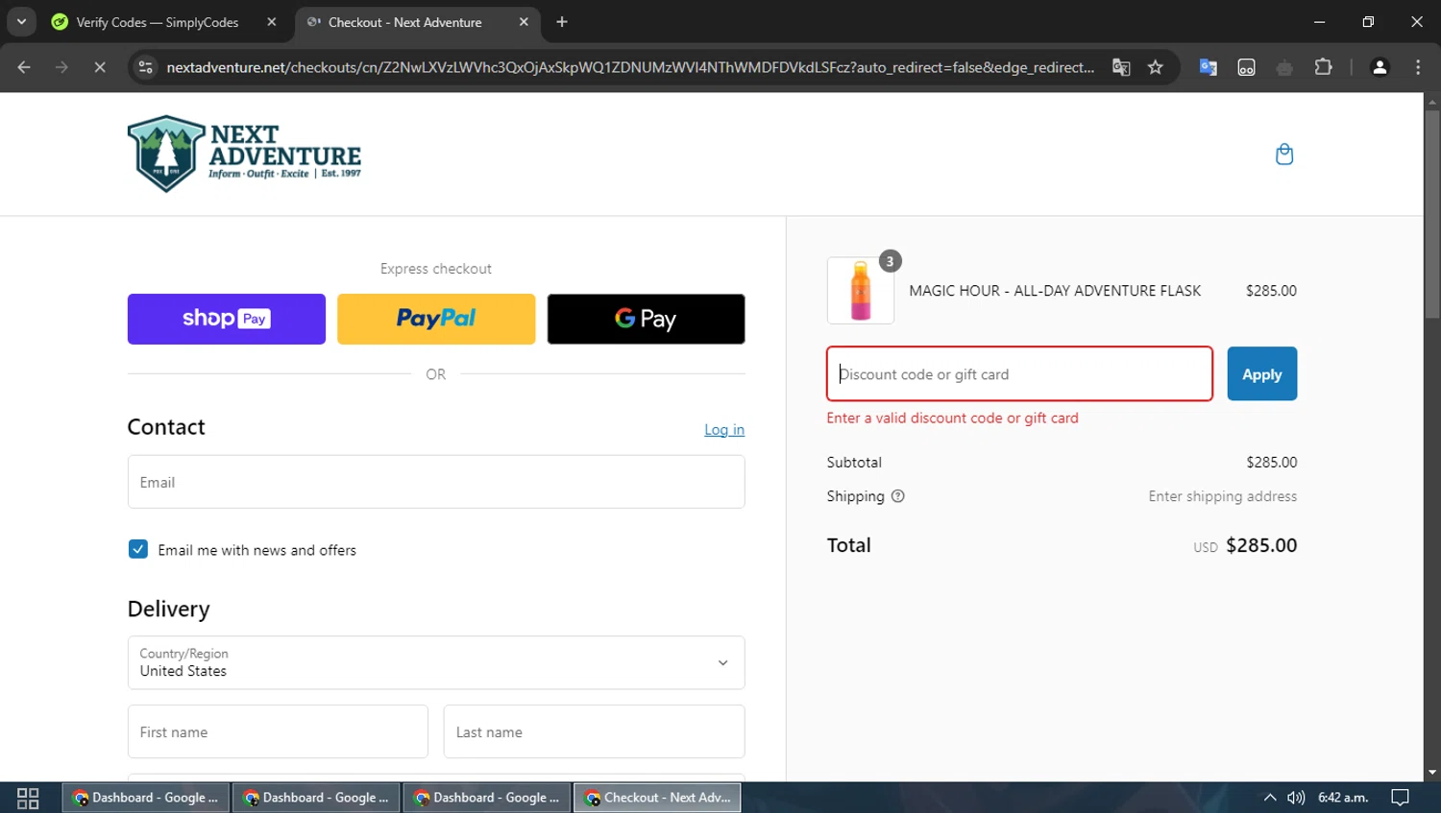Click the Next Adventure logo
Viewport: 1441px width, 813px height.
[x=244, y=154]
